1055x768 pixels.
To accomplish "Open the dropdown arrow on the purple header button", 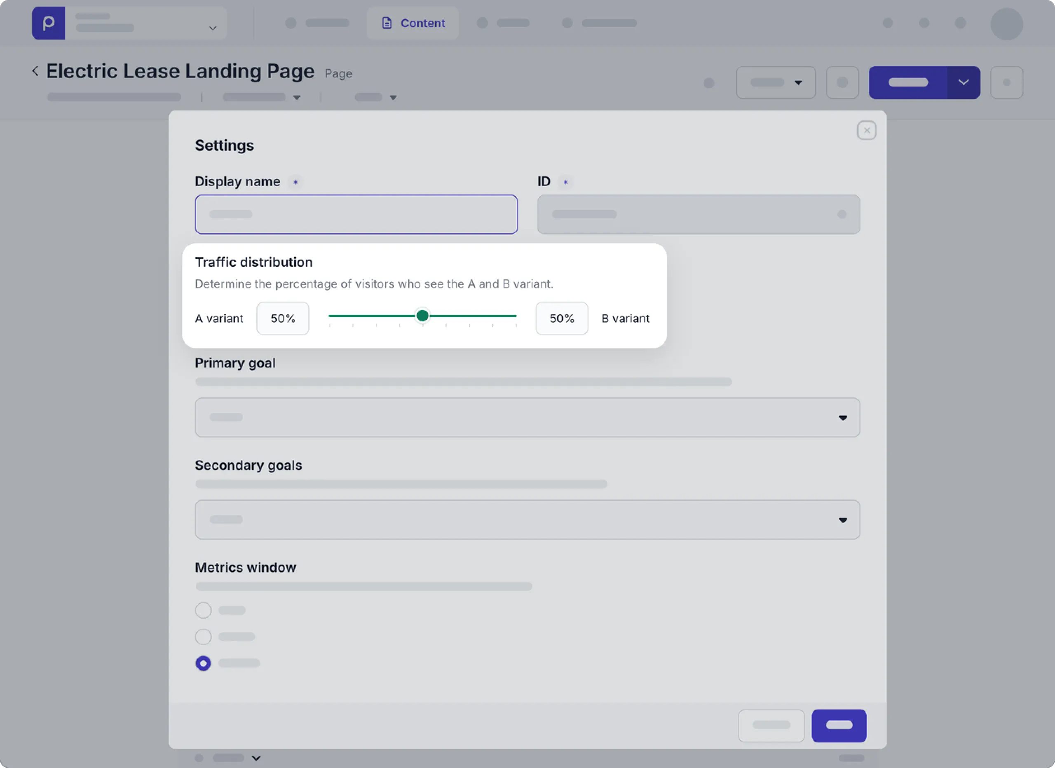I will (964, 82).
